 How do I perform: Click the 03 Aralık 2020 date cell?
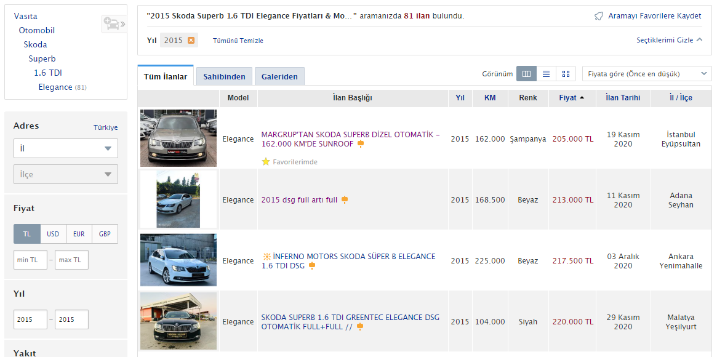[623, 261]
